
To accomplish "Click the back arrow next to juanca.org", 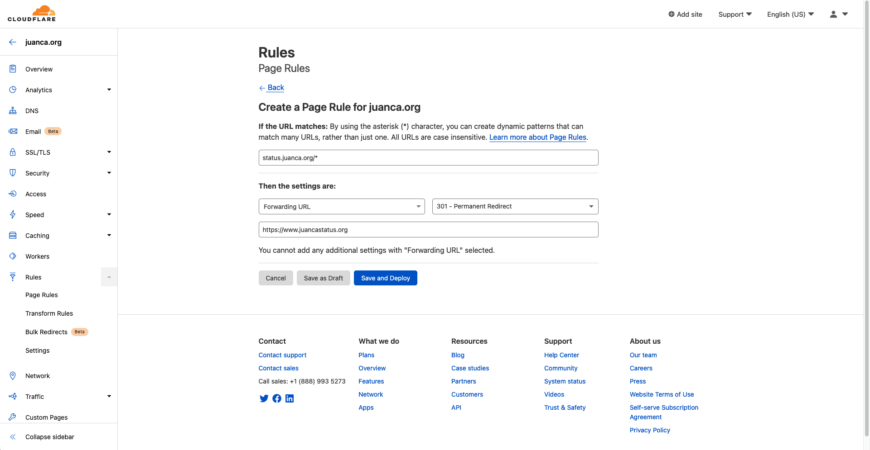I will point(13,42).
